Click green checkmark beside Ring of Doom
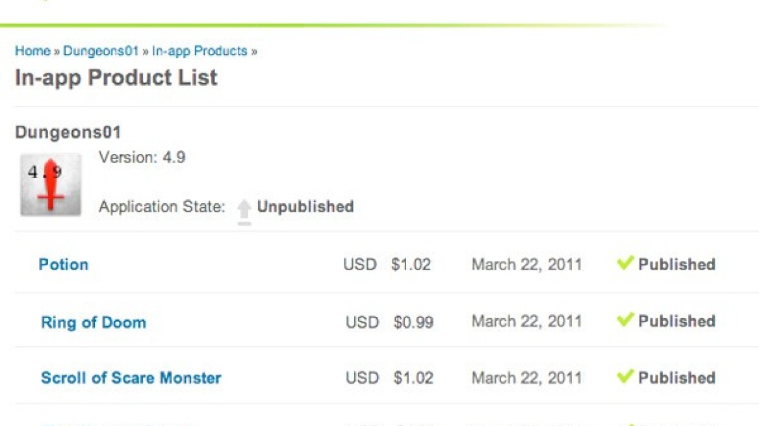 pos(625,319)
